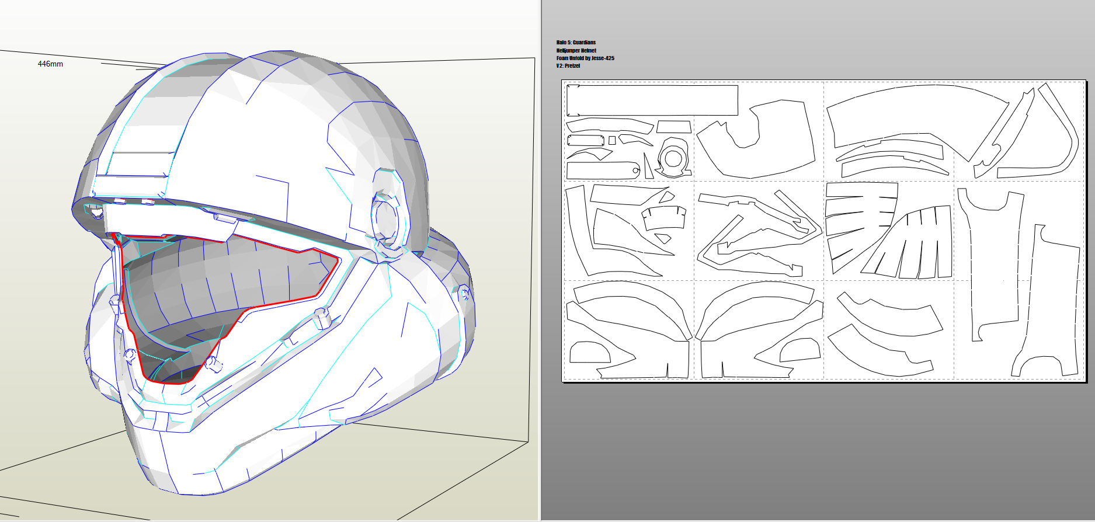Click the "446mm" dimension label

[50, 64]
